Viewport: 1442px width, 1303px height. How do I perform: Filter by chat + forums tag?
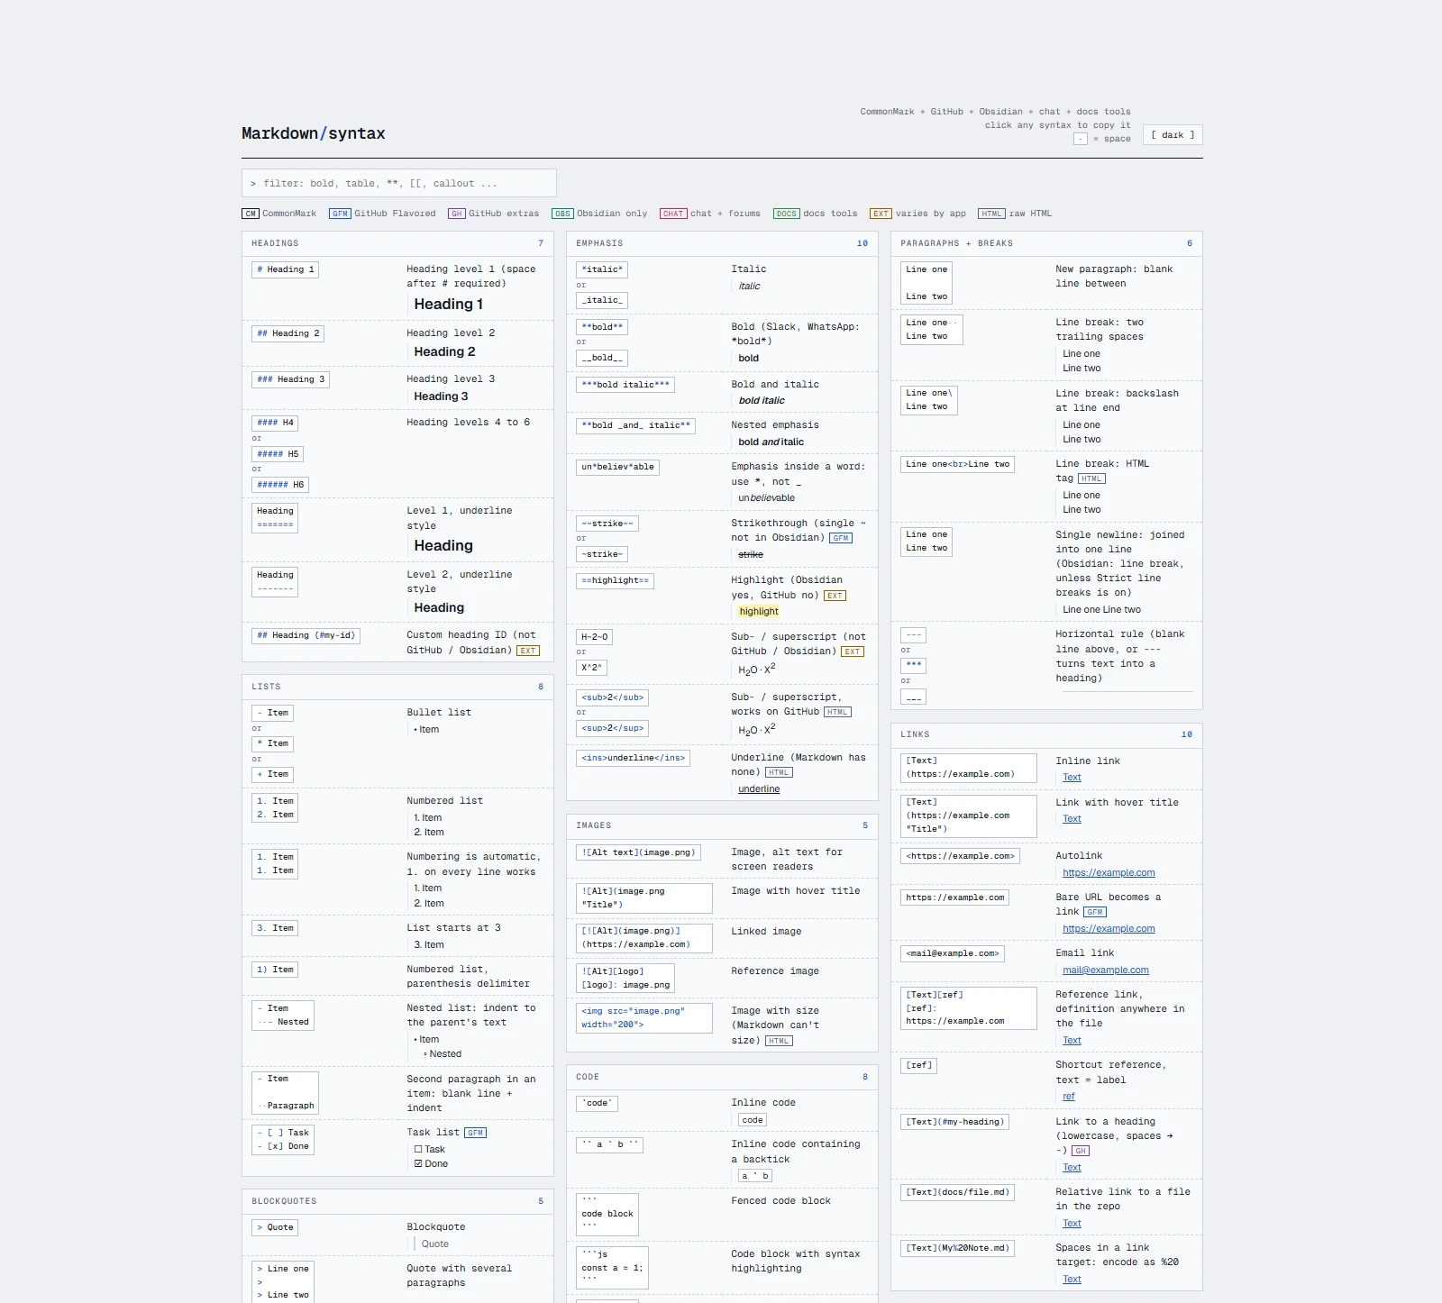pos(710,214)
